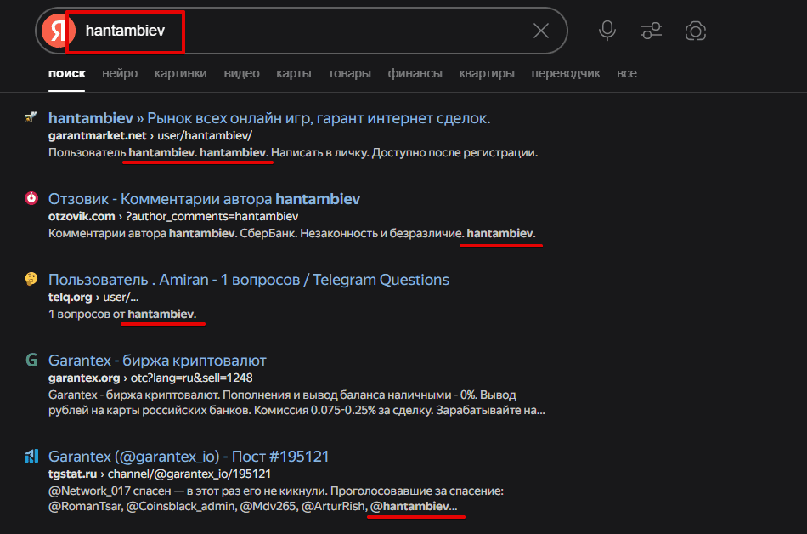Click the garantmarket.net favicon
Viewport: 807px width, 534px height.
(x=31, y=117)
